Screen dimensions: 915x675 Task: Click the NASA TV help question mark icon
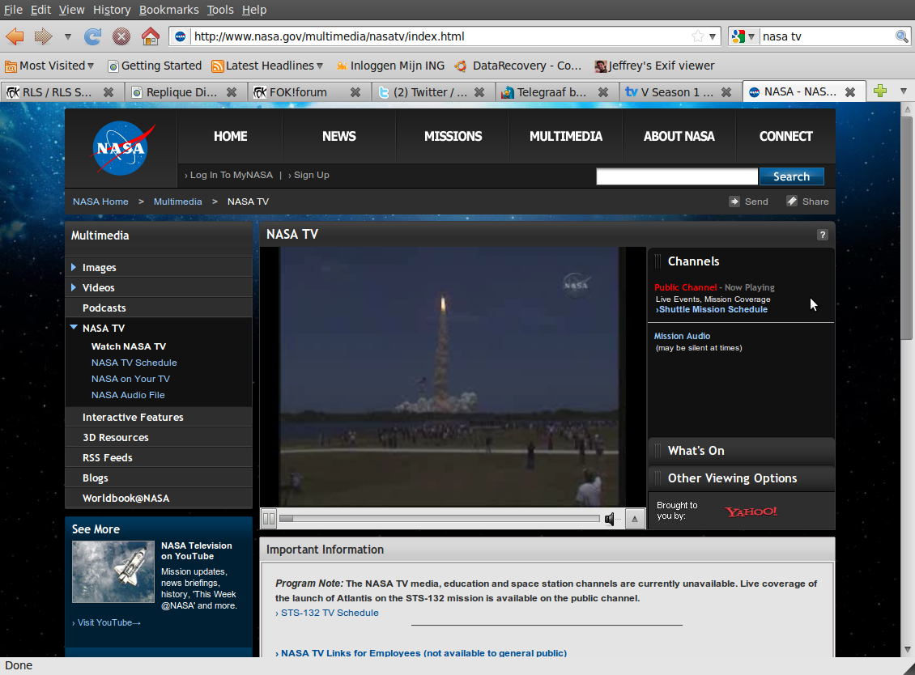coord(822,235)
